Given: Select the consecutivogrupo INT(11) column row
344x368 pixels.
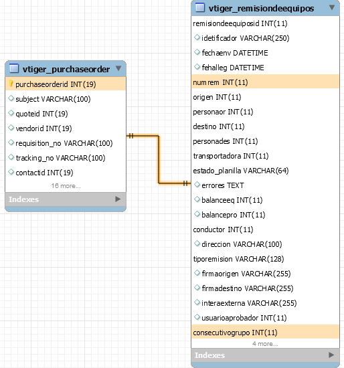Looking at the screenshot, I should [265, 333].
